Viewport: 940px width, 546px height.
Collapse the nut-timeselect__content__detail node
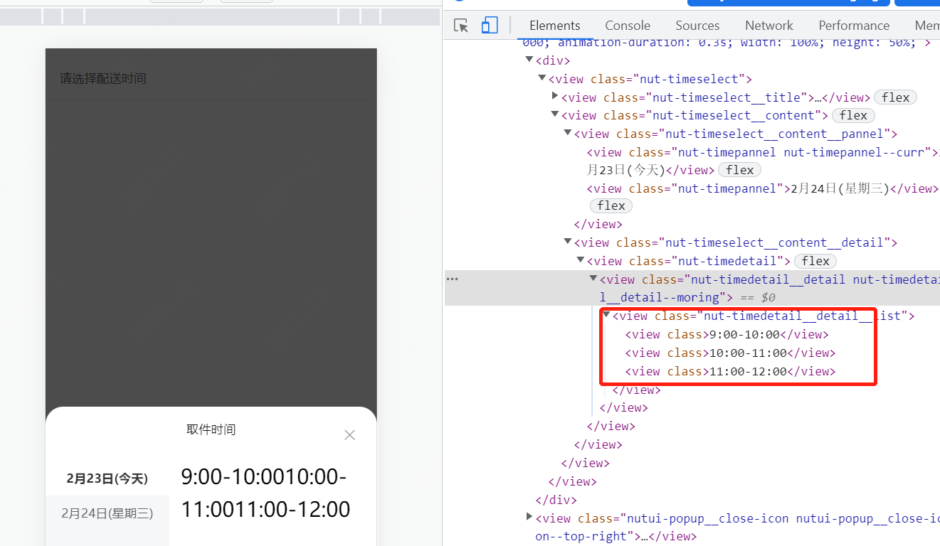point(568,242)
